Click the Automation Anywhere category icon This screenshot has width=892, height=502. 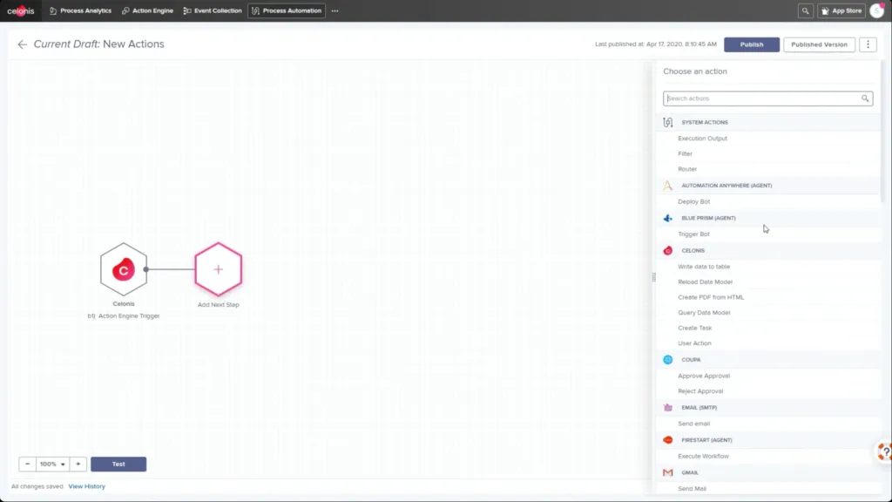point(668,186)
